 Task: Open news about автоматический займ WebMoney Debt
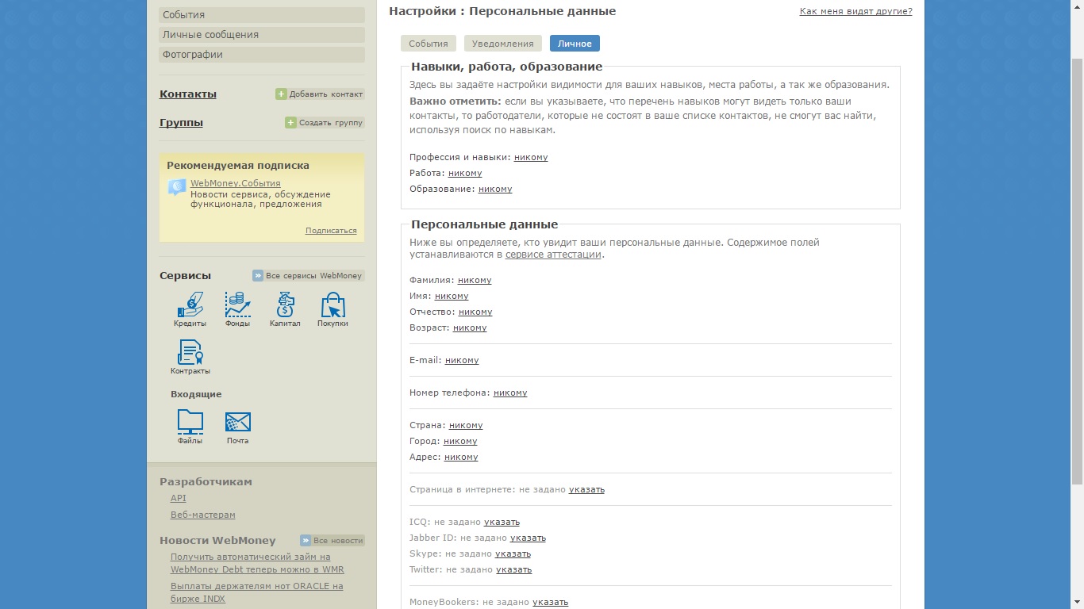coord(257,563)
